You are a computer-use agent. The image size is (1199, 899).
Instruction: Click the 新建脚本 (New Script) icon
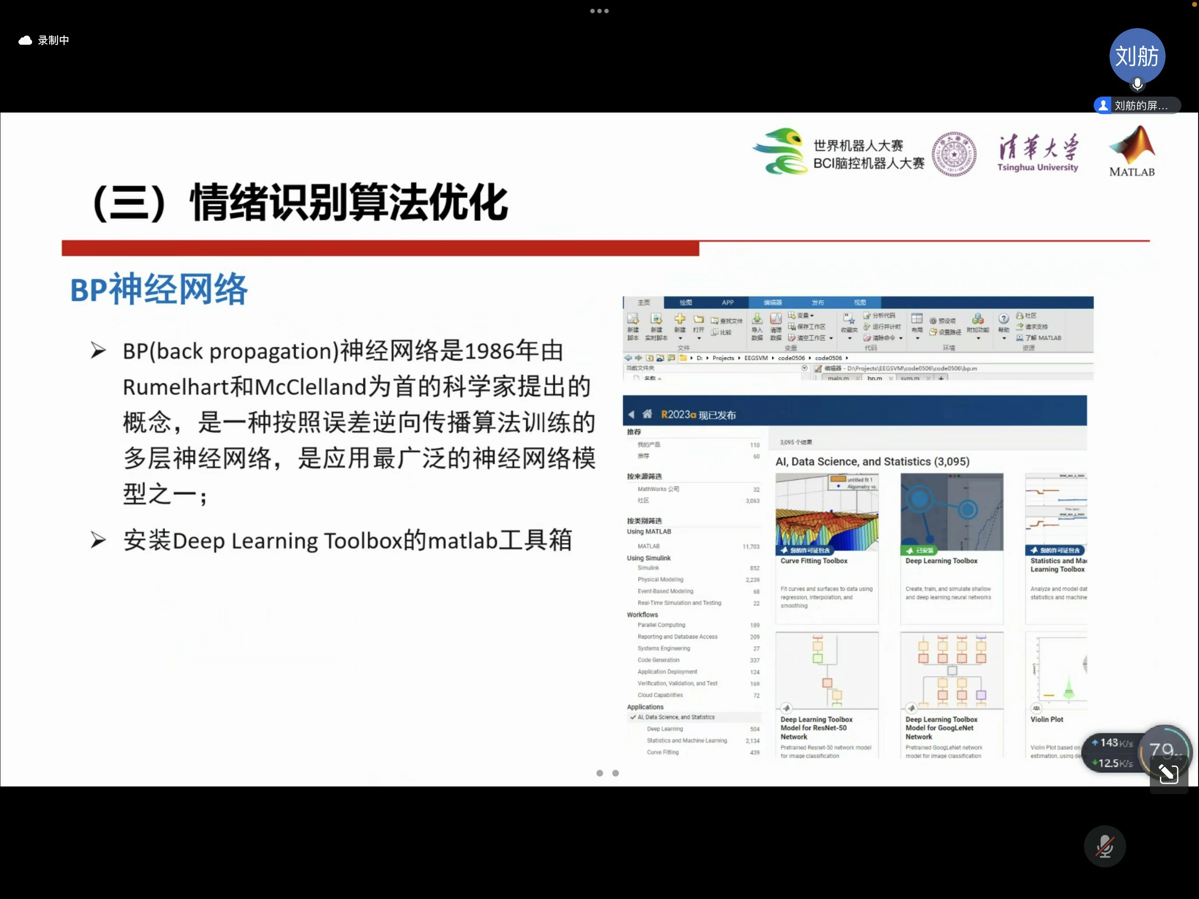[632, 320]
